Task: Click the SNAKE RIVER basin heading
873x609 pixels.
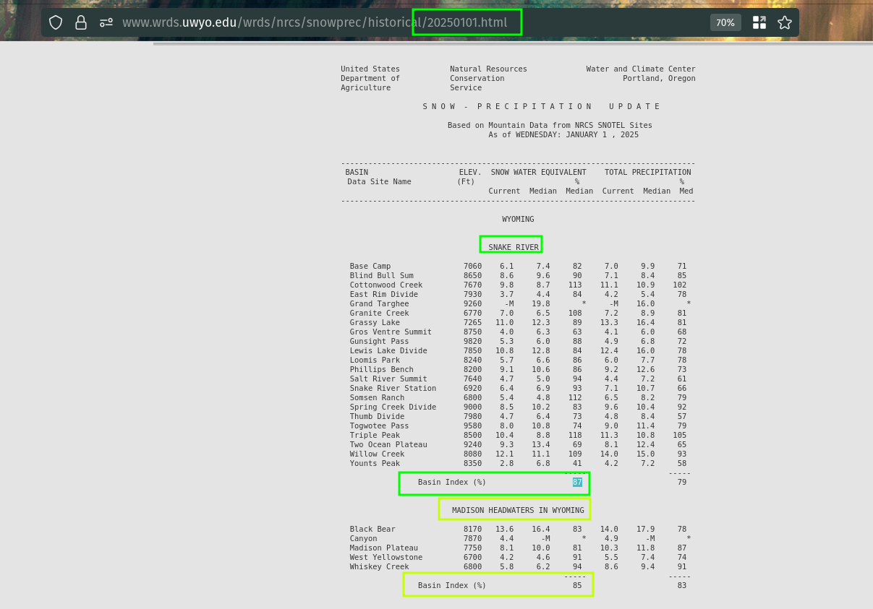Action: point(514,247)
